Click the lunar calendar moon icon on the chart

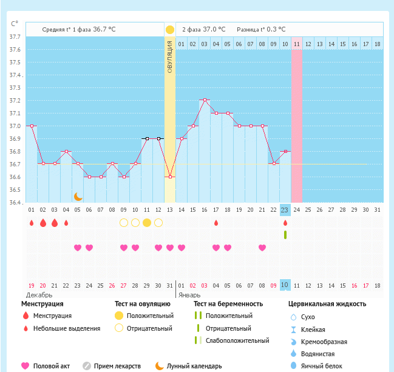(78, 196)
